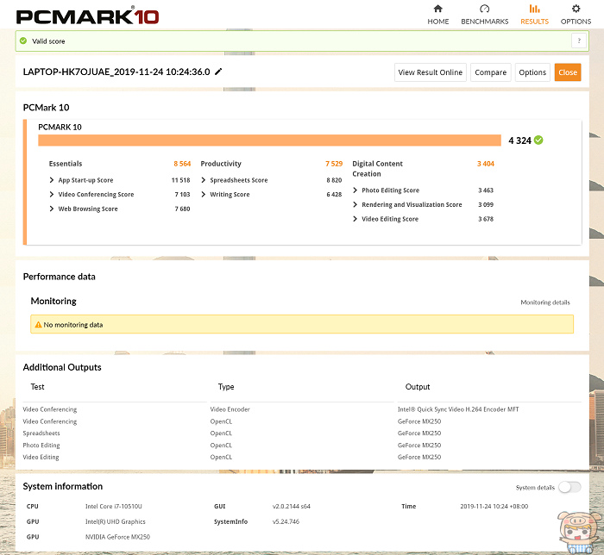
Task: Go to the Options tab
Action: (x=576, y=15)
